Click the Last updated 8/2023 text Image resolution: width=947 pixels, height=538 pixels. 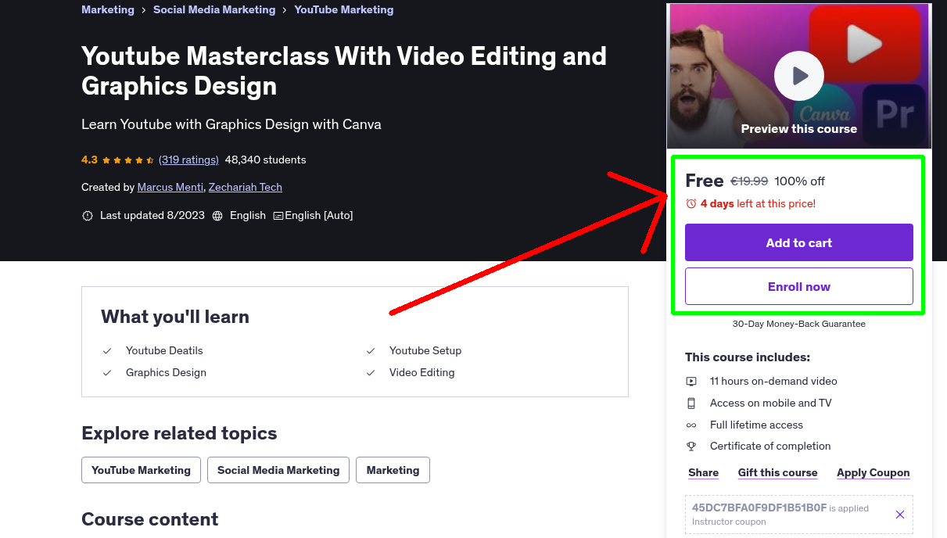(x=152, y=216)
